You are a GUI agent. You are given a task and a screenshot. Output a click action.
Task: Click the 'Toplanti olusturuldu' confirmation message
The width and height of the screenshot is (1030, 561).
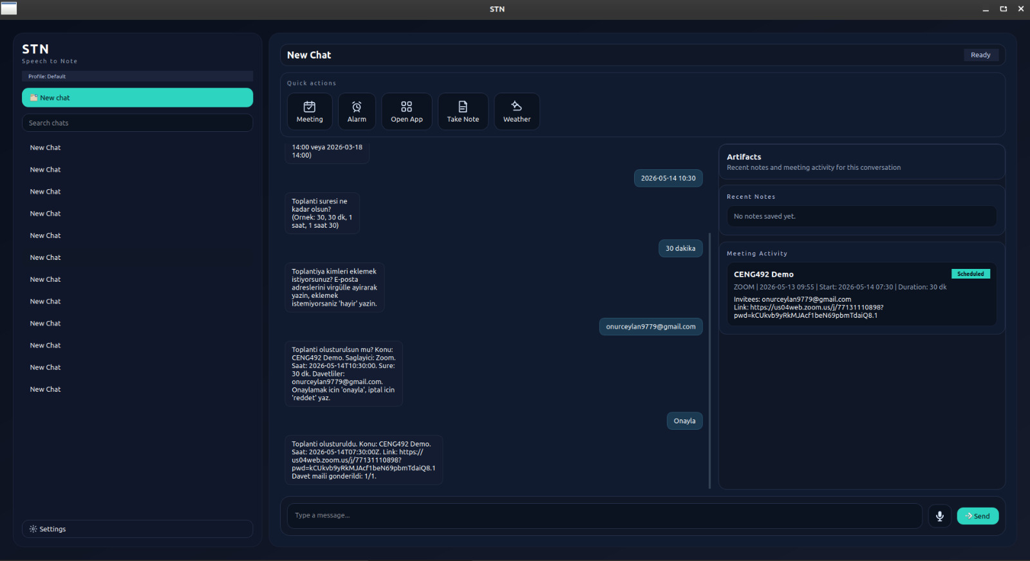coord(364,460)
